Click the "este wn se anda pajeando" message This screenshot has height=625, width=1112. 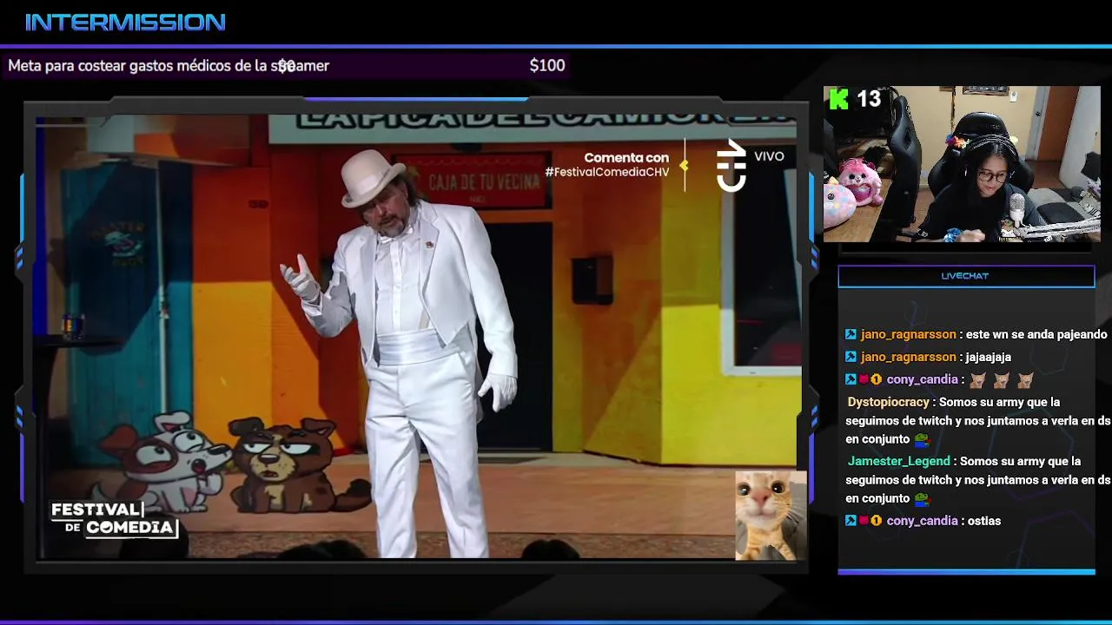[x=1036, y=334]
